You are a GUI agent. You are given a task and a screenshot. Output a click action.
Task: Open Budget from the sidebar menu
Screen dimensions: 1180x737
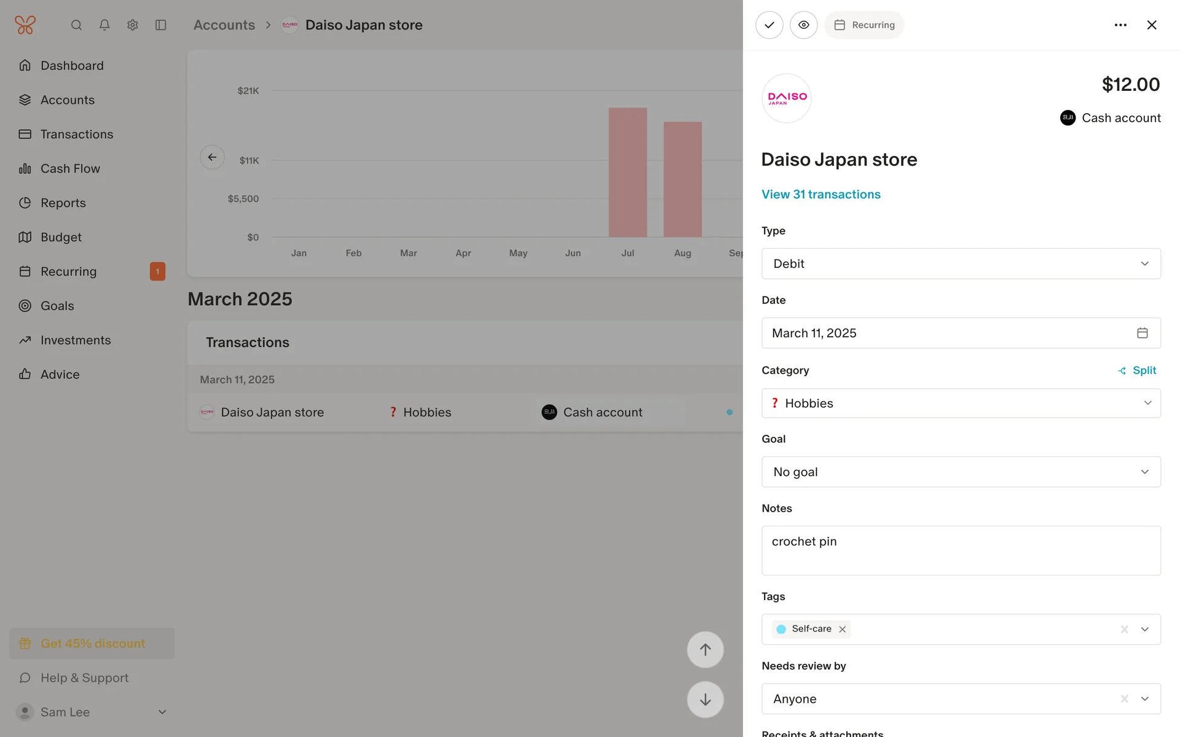point(61,237)
